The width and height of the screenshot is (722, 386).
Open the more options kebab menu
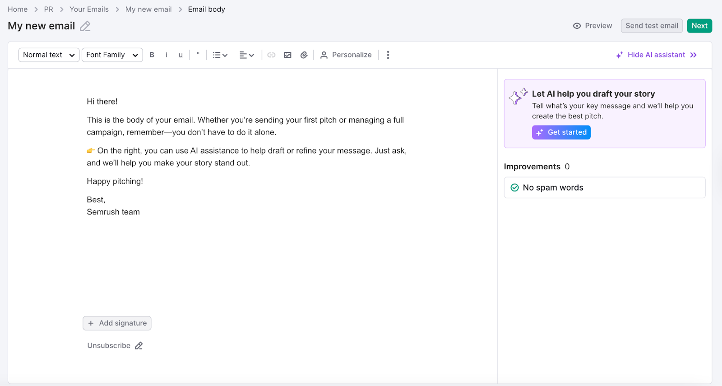pyautogui.click(x=388, y=55)
